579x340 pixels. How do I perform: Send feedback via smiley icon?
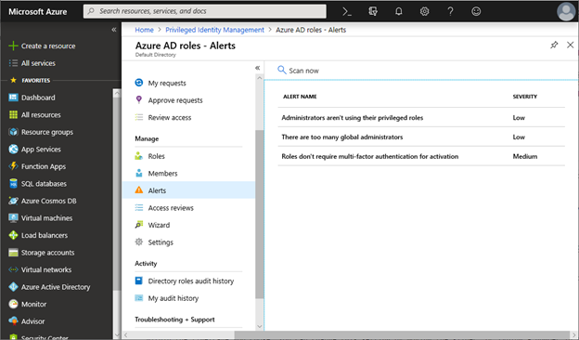[476, 11]
